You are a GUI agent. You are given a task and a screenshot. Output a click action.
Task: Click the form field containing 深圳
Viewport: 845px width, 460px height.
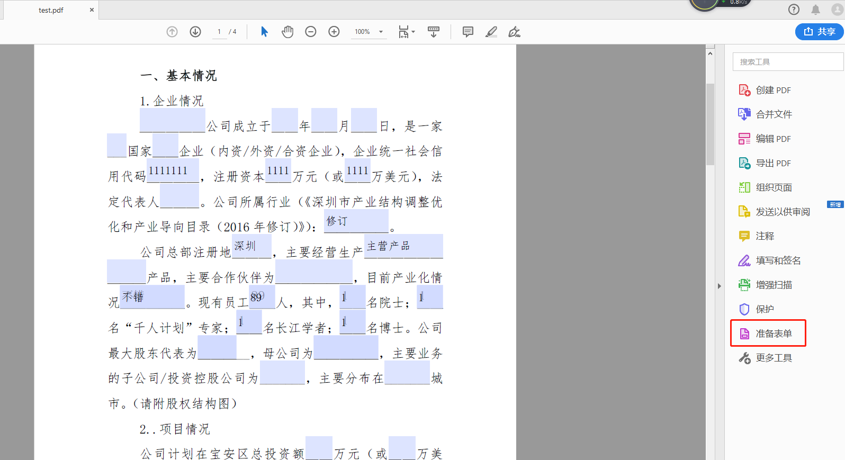coord(251,246)
